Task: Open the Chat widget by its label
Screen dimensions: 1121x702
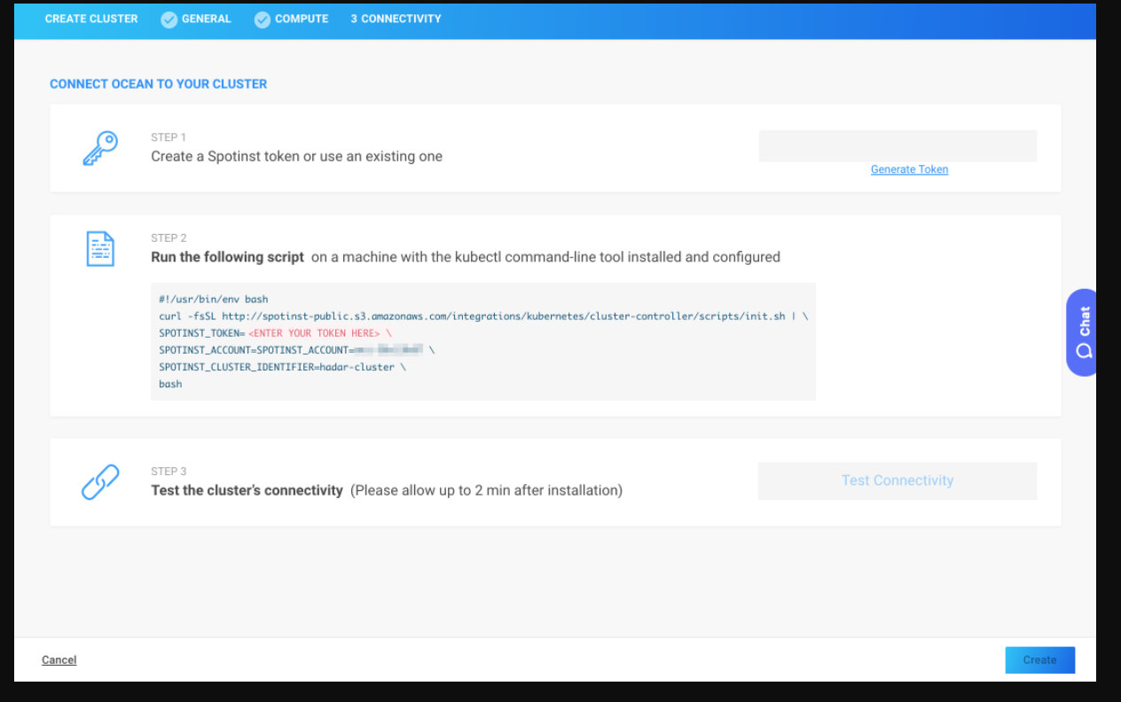Action: click(x=1085, y=321)
